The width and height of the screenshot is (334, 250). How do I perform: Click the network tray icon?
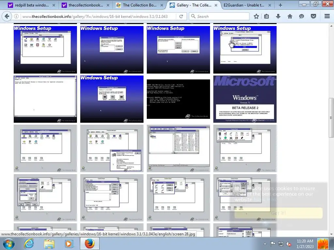[x=281, y=244]
